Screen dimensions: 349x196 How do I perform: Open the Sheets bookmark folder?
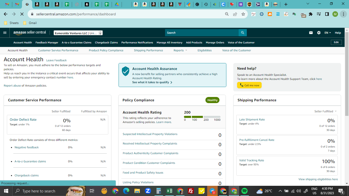point(11,23)
